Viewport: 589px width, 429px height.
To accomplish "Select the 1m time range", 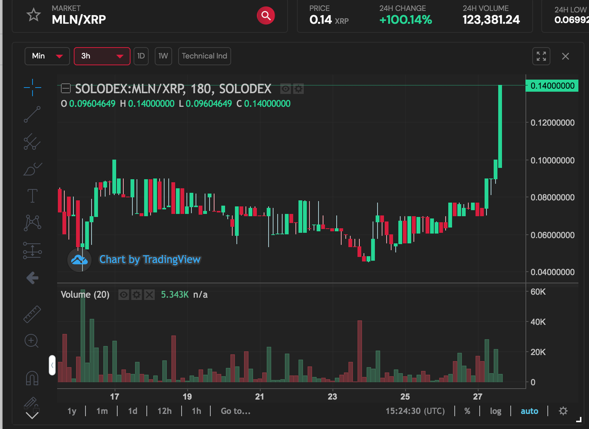I will point(102,411).
